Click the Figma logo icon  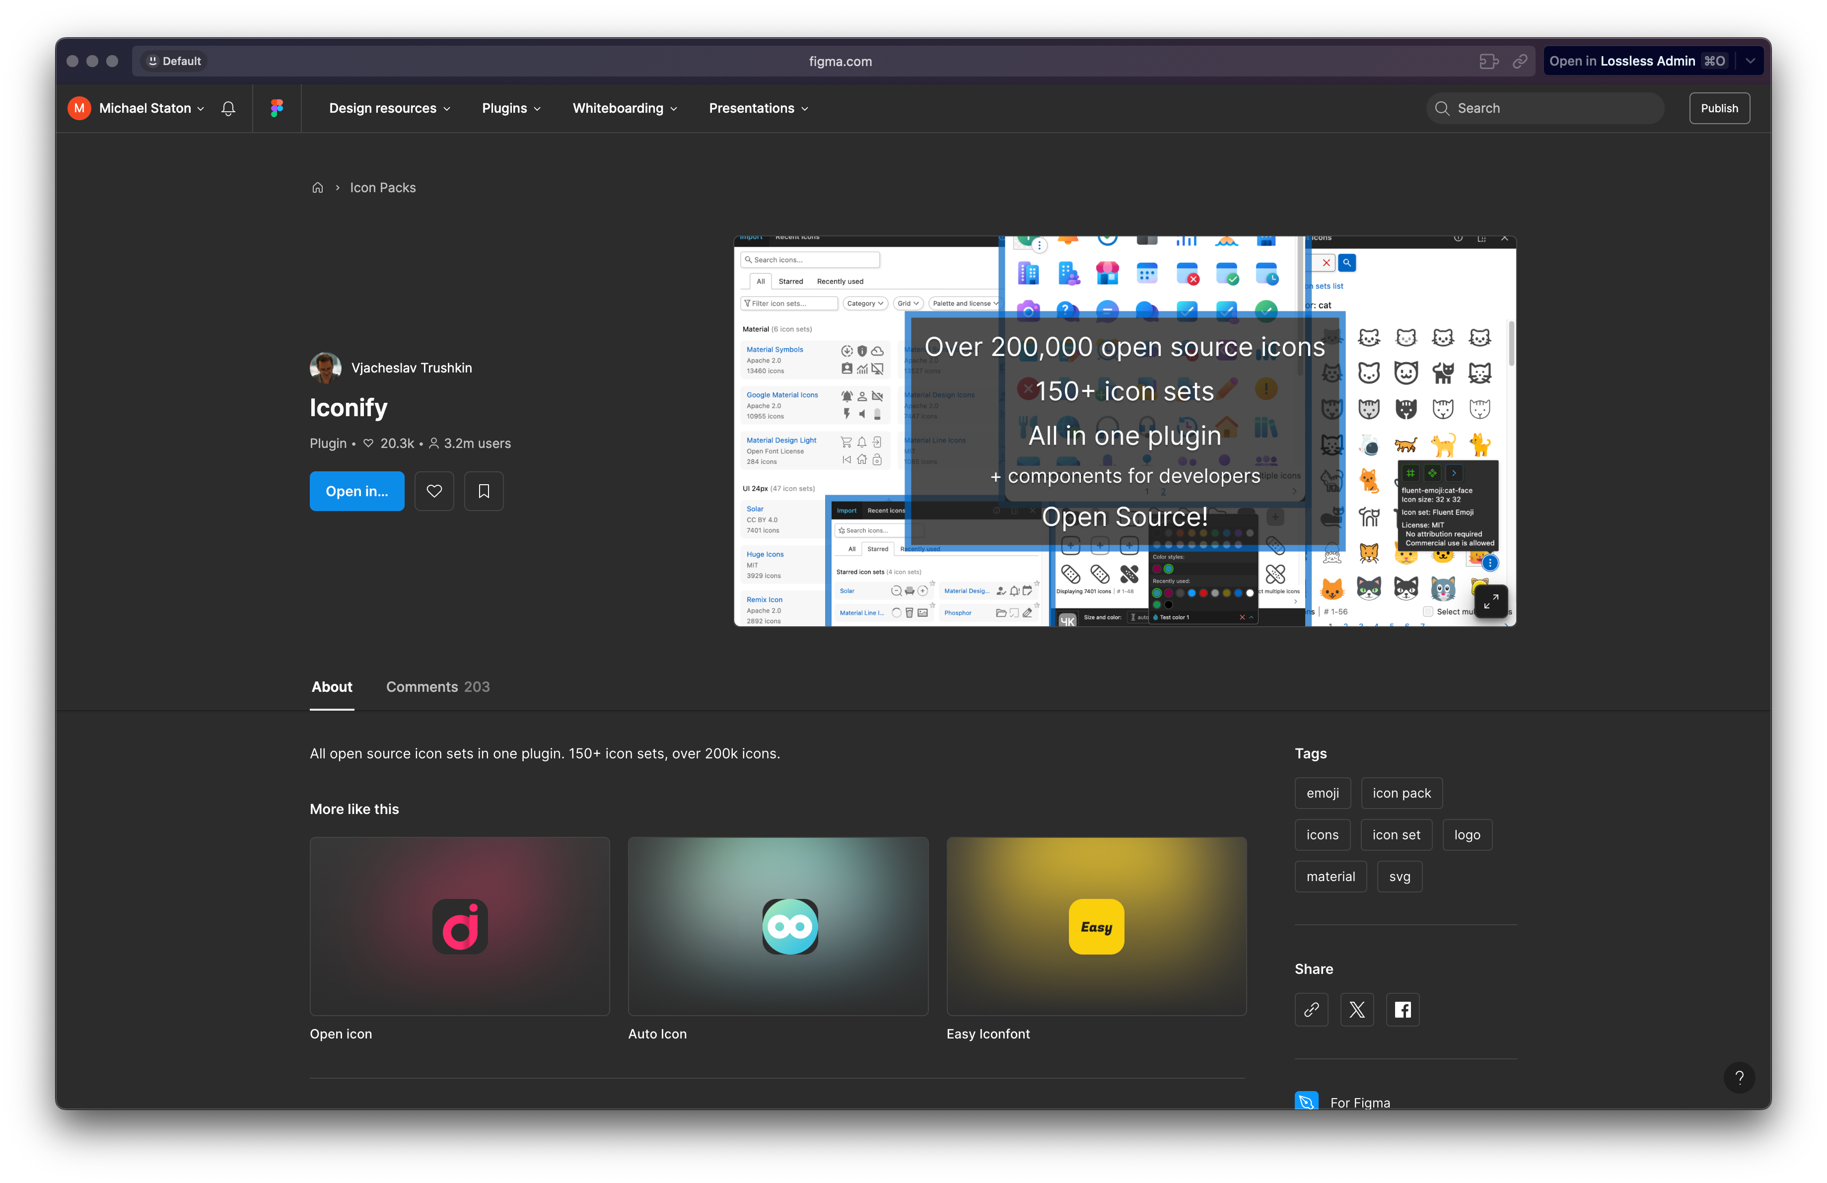[277, 108]
